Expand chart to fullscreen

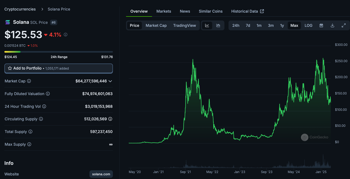pos(344,26)
